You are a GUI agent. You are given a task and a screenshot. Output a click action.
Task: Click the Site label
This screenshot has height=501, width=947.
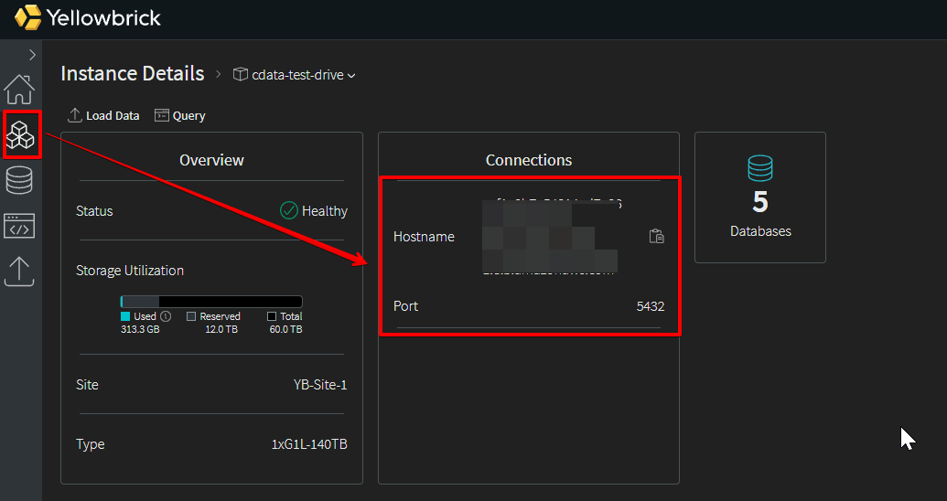pos(87,385)
